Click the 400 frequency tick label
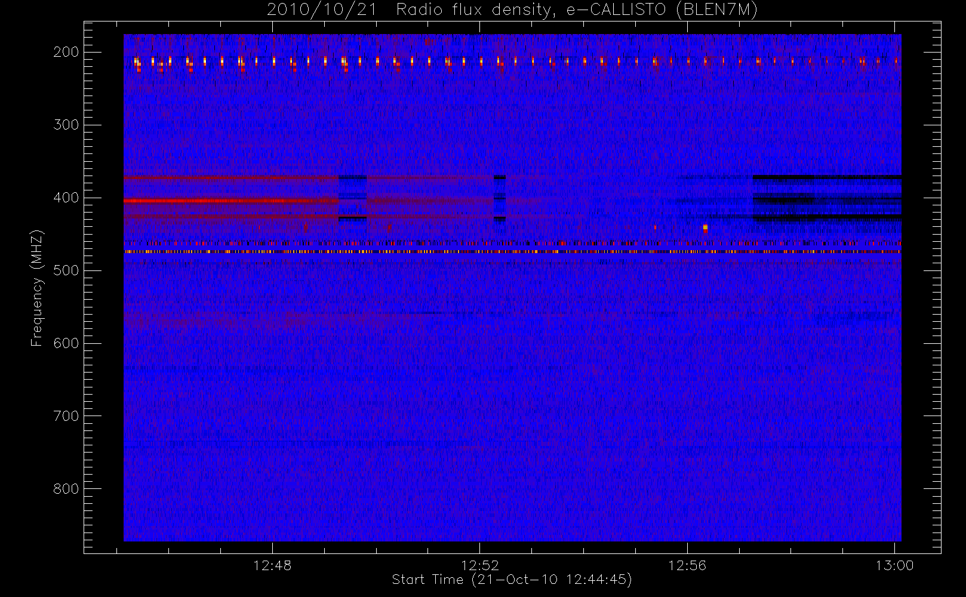Viewport: 966px width, 597px height. point(66,198)
